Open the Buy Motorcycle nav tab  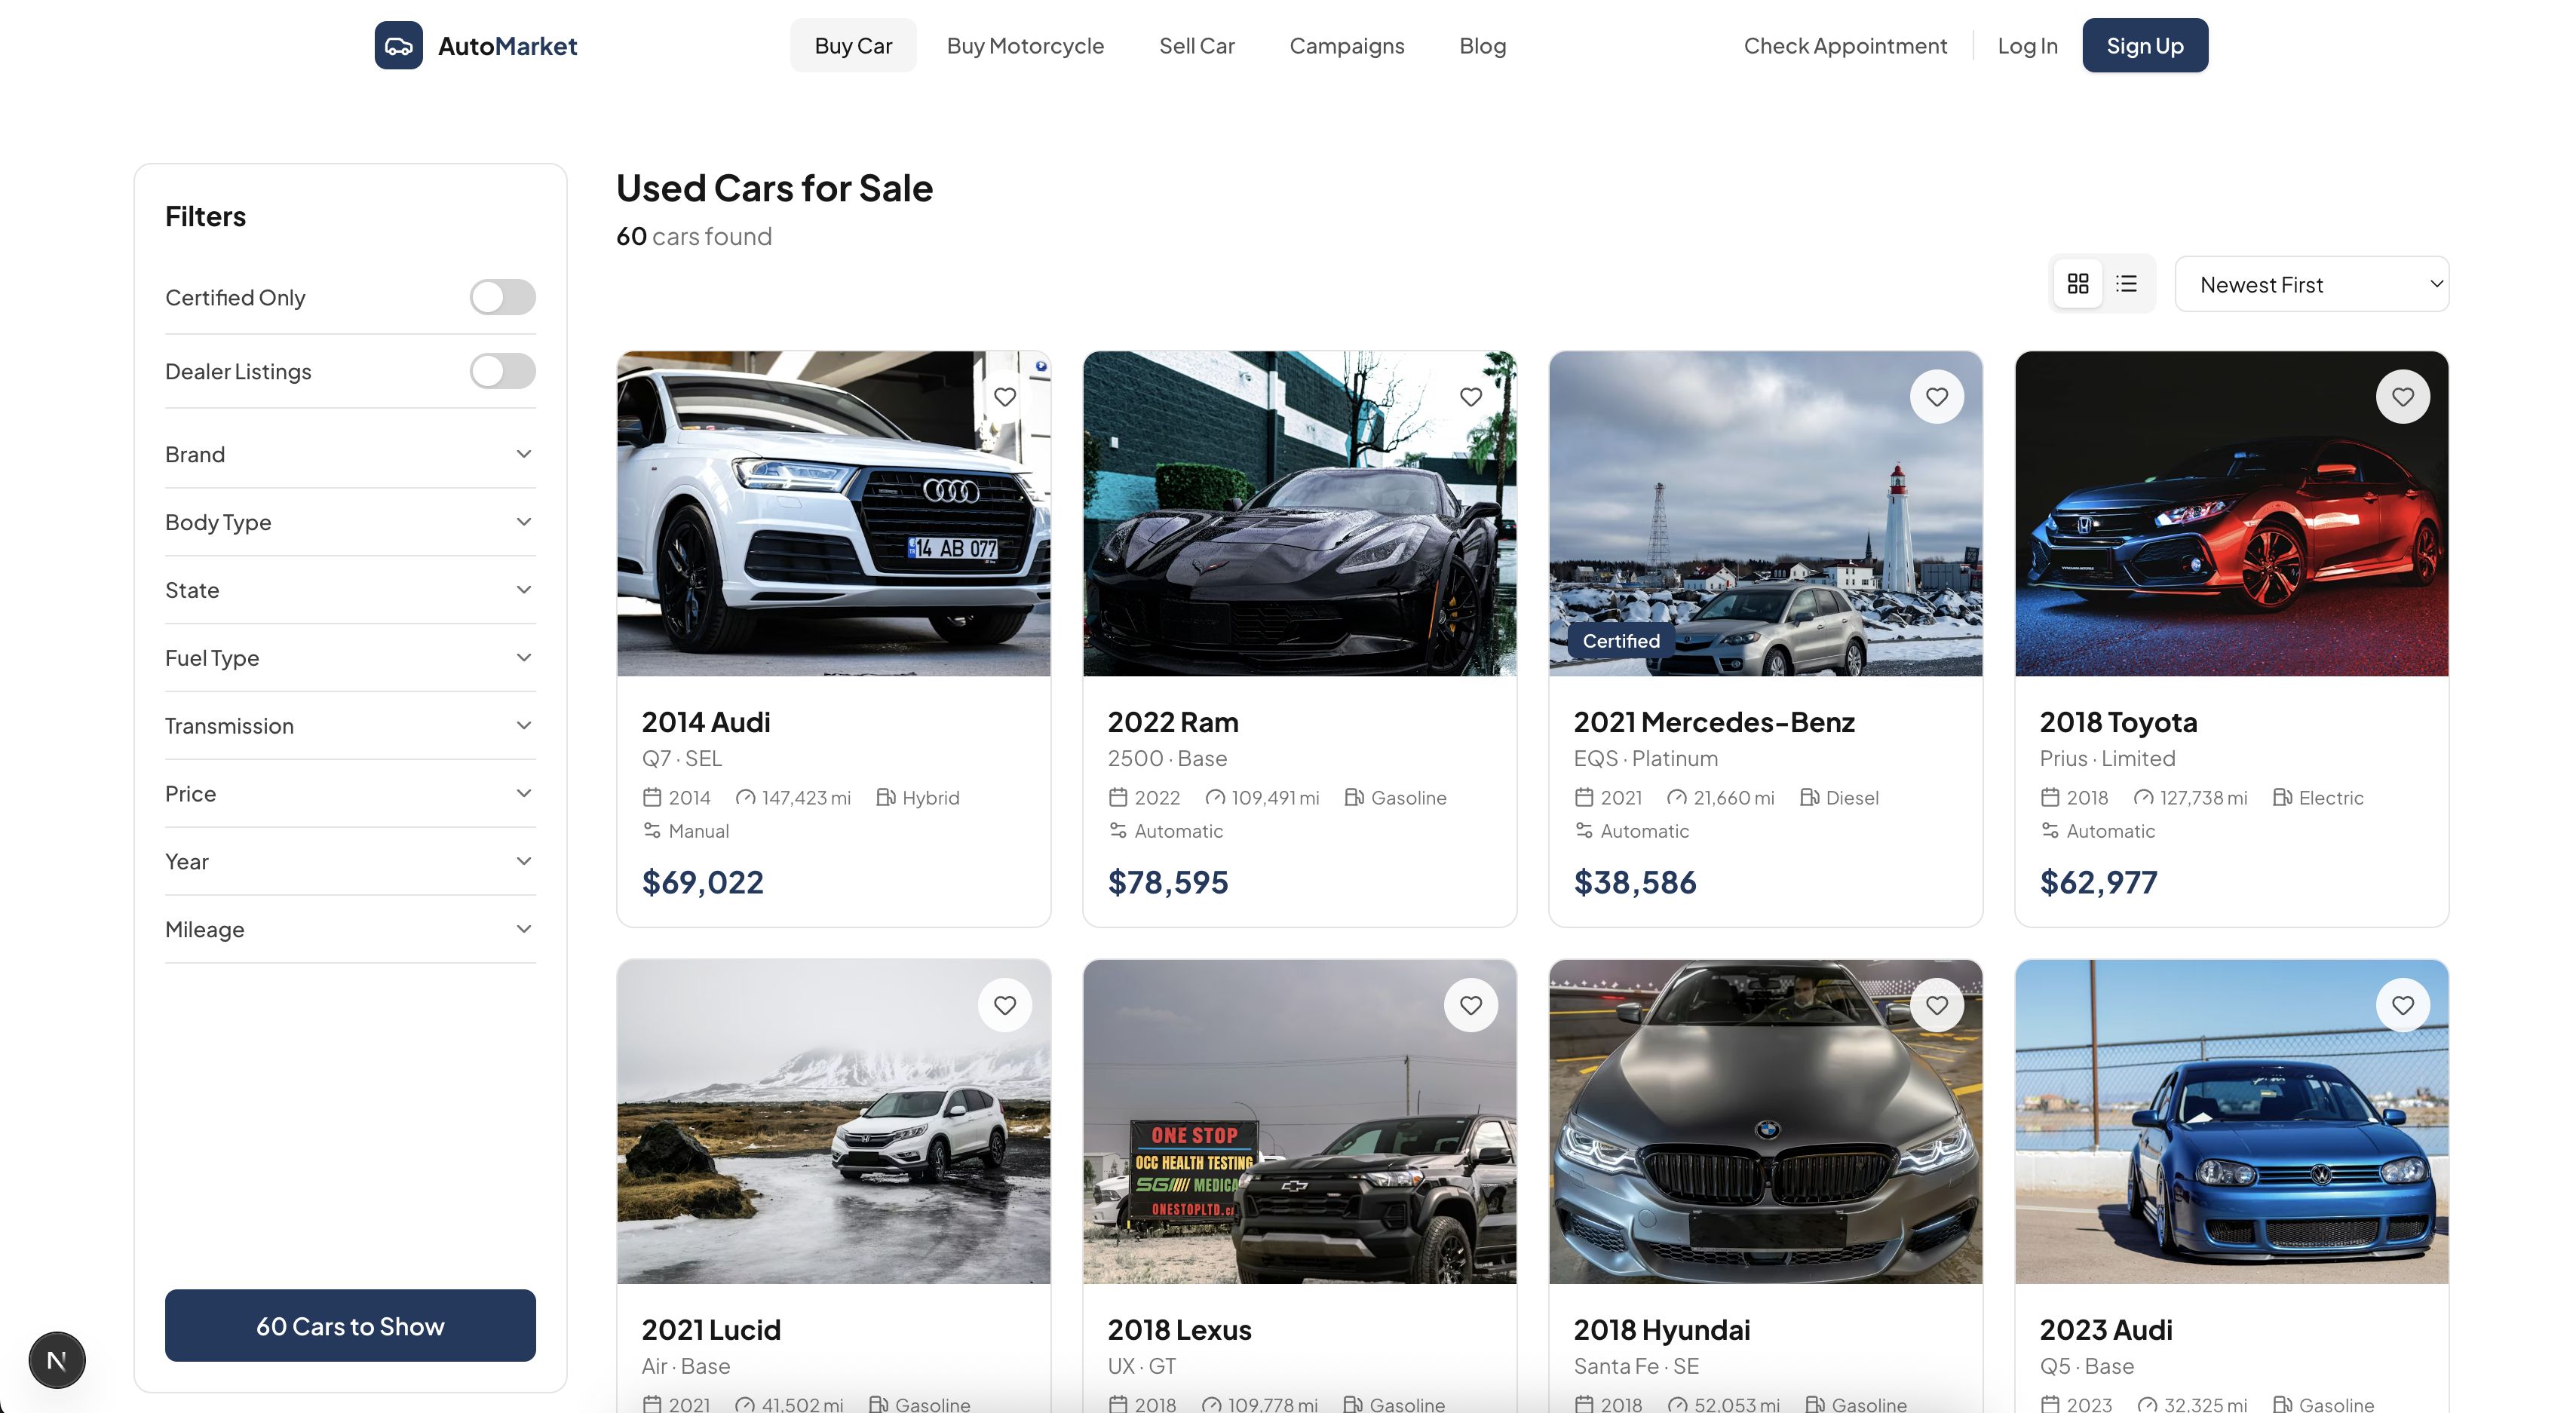pyautogui.click(x=1025, y=46)
